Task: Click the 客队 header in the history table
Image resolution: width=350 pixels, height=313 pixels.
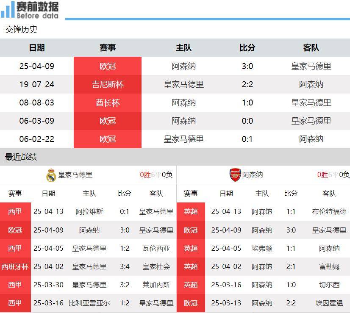Action: point(311,48)
